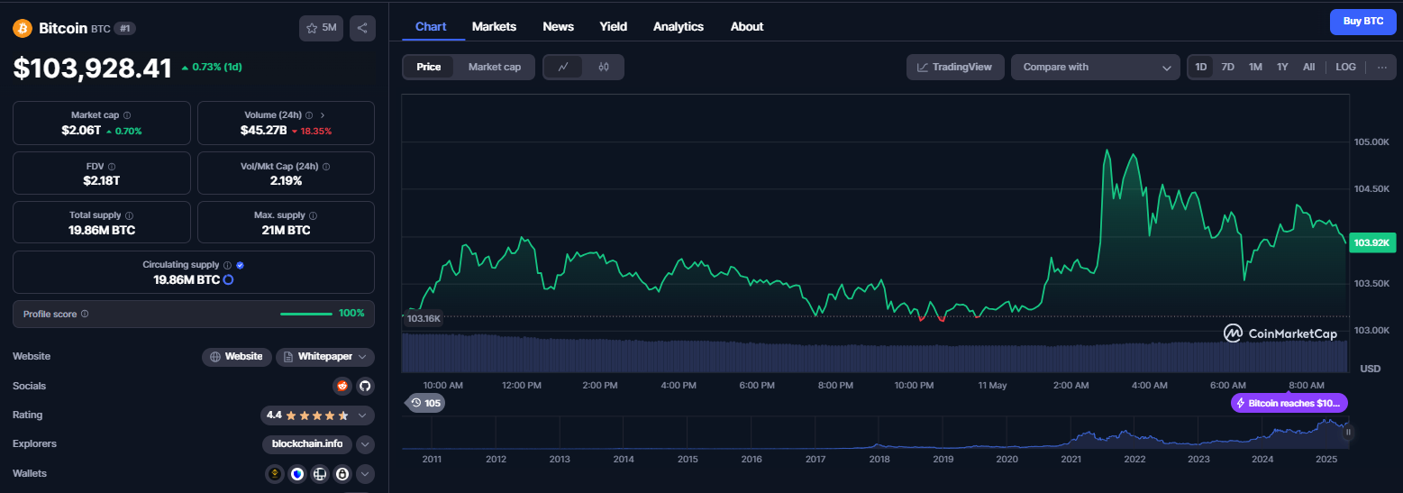The width and height of the screenshot is (1403, 493).
Task: Add Bitcoin to watchlist with star button
Action: pyautogui.click(x=321, y=28)
